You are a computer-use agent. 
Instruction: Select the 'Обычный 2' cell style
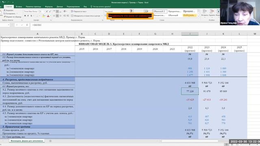pos(160,11)
